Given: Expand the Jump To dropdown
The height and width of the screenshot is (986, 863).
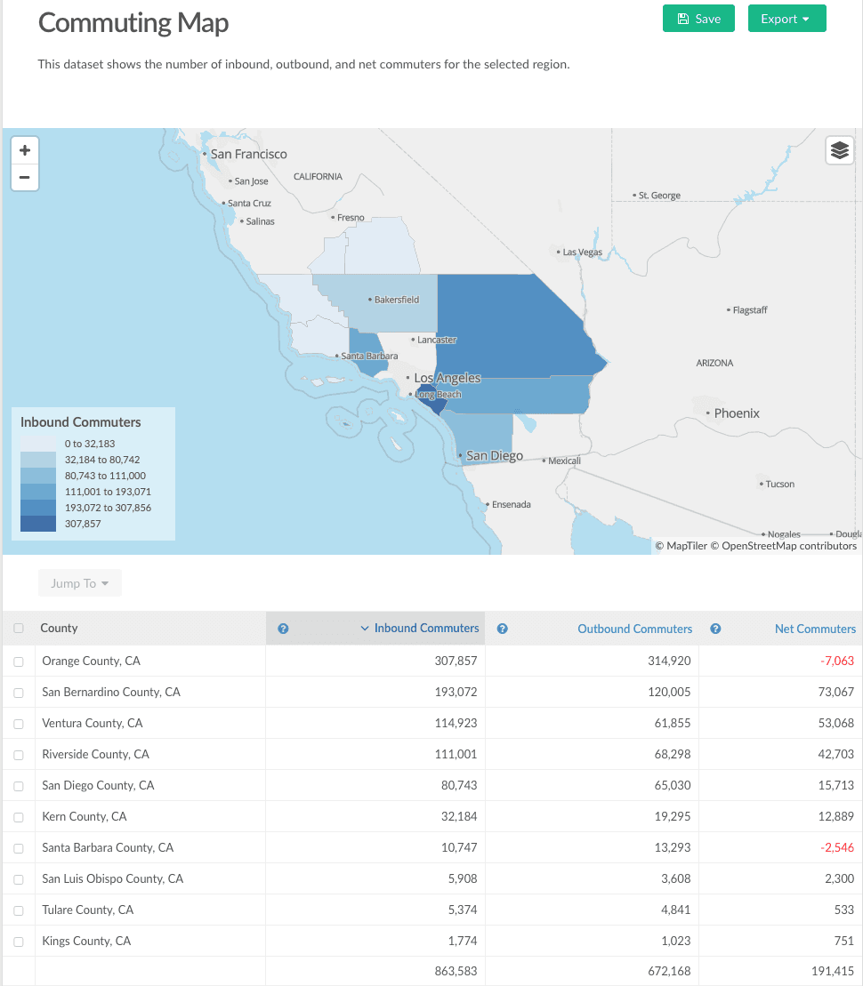Looking at the screenshot, I should 79,583.
